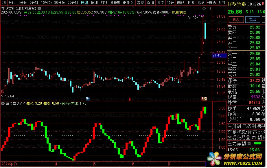Open the F10 company info
Viewport: 267px width, 168px height.
[191, 3]
